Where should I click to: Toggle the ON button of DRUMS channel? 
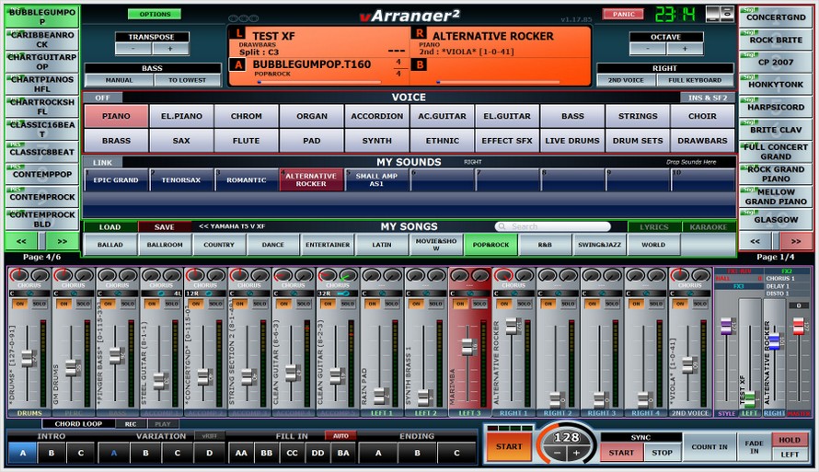17,303
